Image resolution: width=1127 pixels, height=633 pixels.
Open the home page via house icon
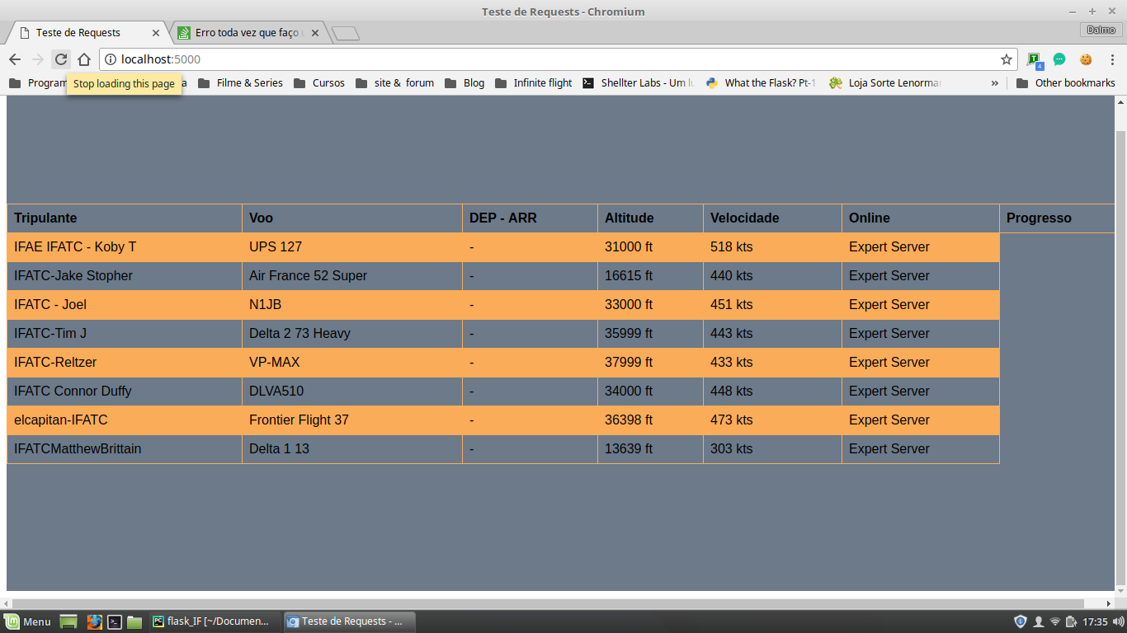pos(83,59)
